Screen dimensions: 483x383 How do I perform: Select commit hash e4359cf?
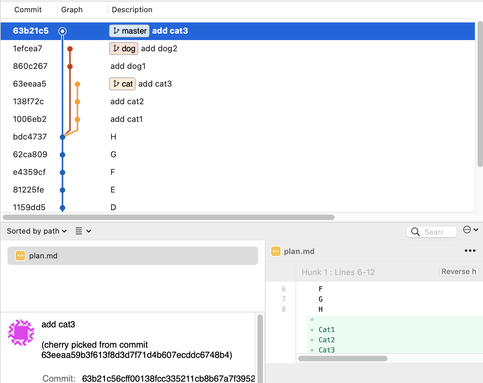click(29, 172)
